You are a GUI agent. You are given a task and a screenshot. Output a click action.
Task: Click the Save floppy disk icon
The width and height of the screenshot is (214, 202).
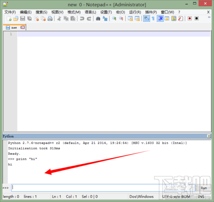(23, 18)
